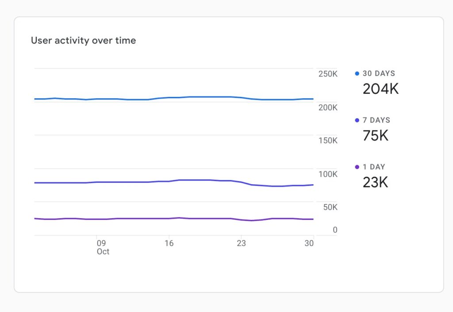This screenshot has width=453, height=312.
Task: Click the indigo 7-day line in chart
Action: coord(133,182)
